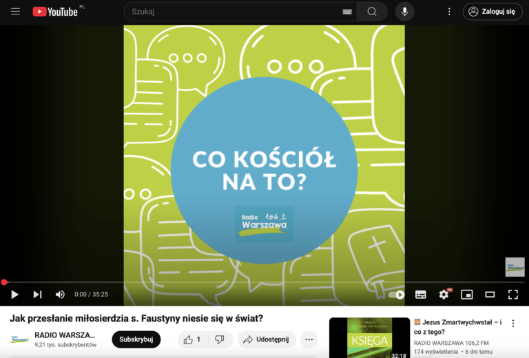Expand more actions below the video

coord(309,339)
